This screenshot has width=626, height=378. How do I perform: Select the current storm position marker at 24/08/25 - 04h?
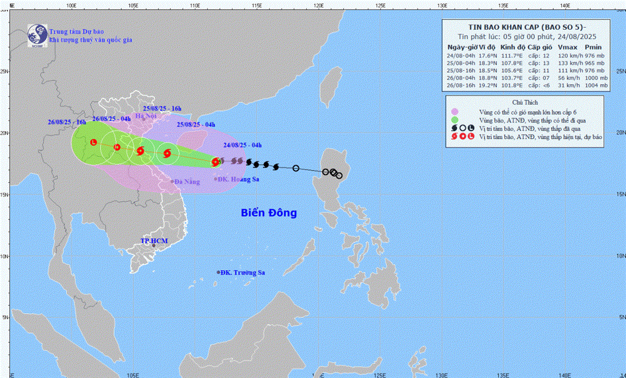216,162
